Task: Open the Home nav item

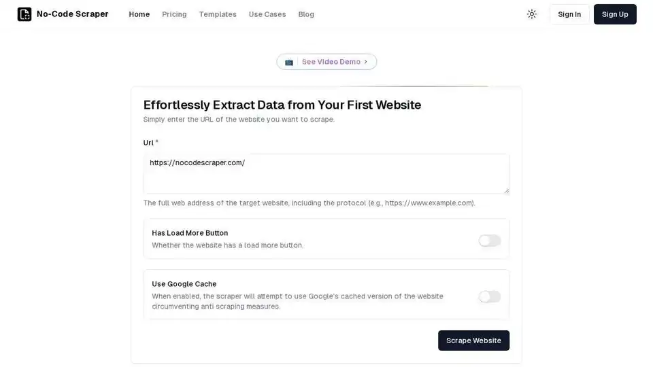Action: (x=139, y=14)
